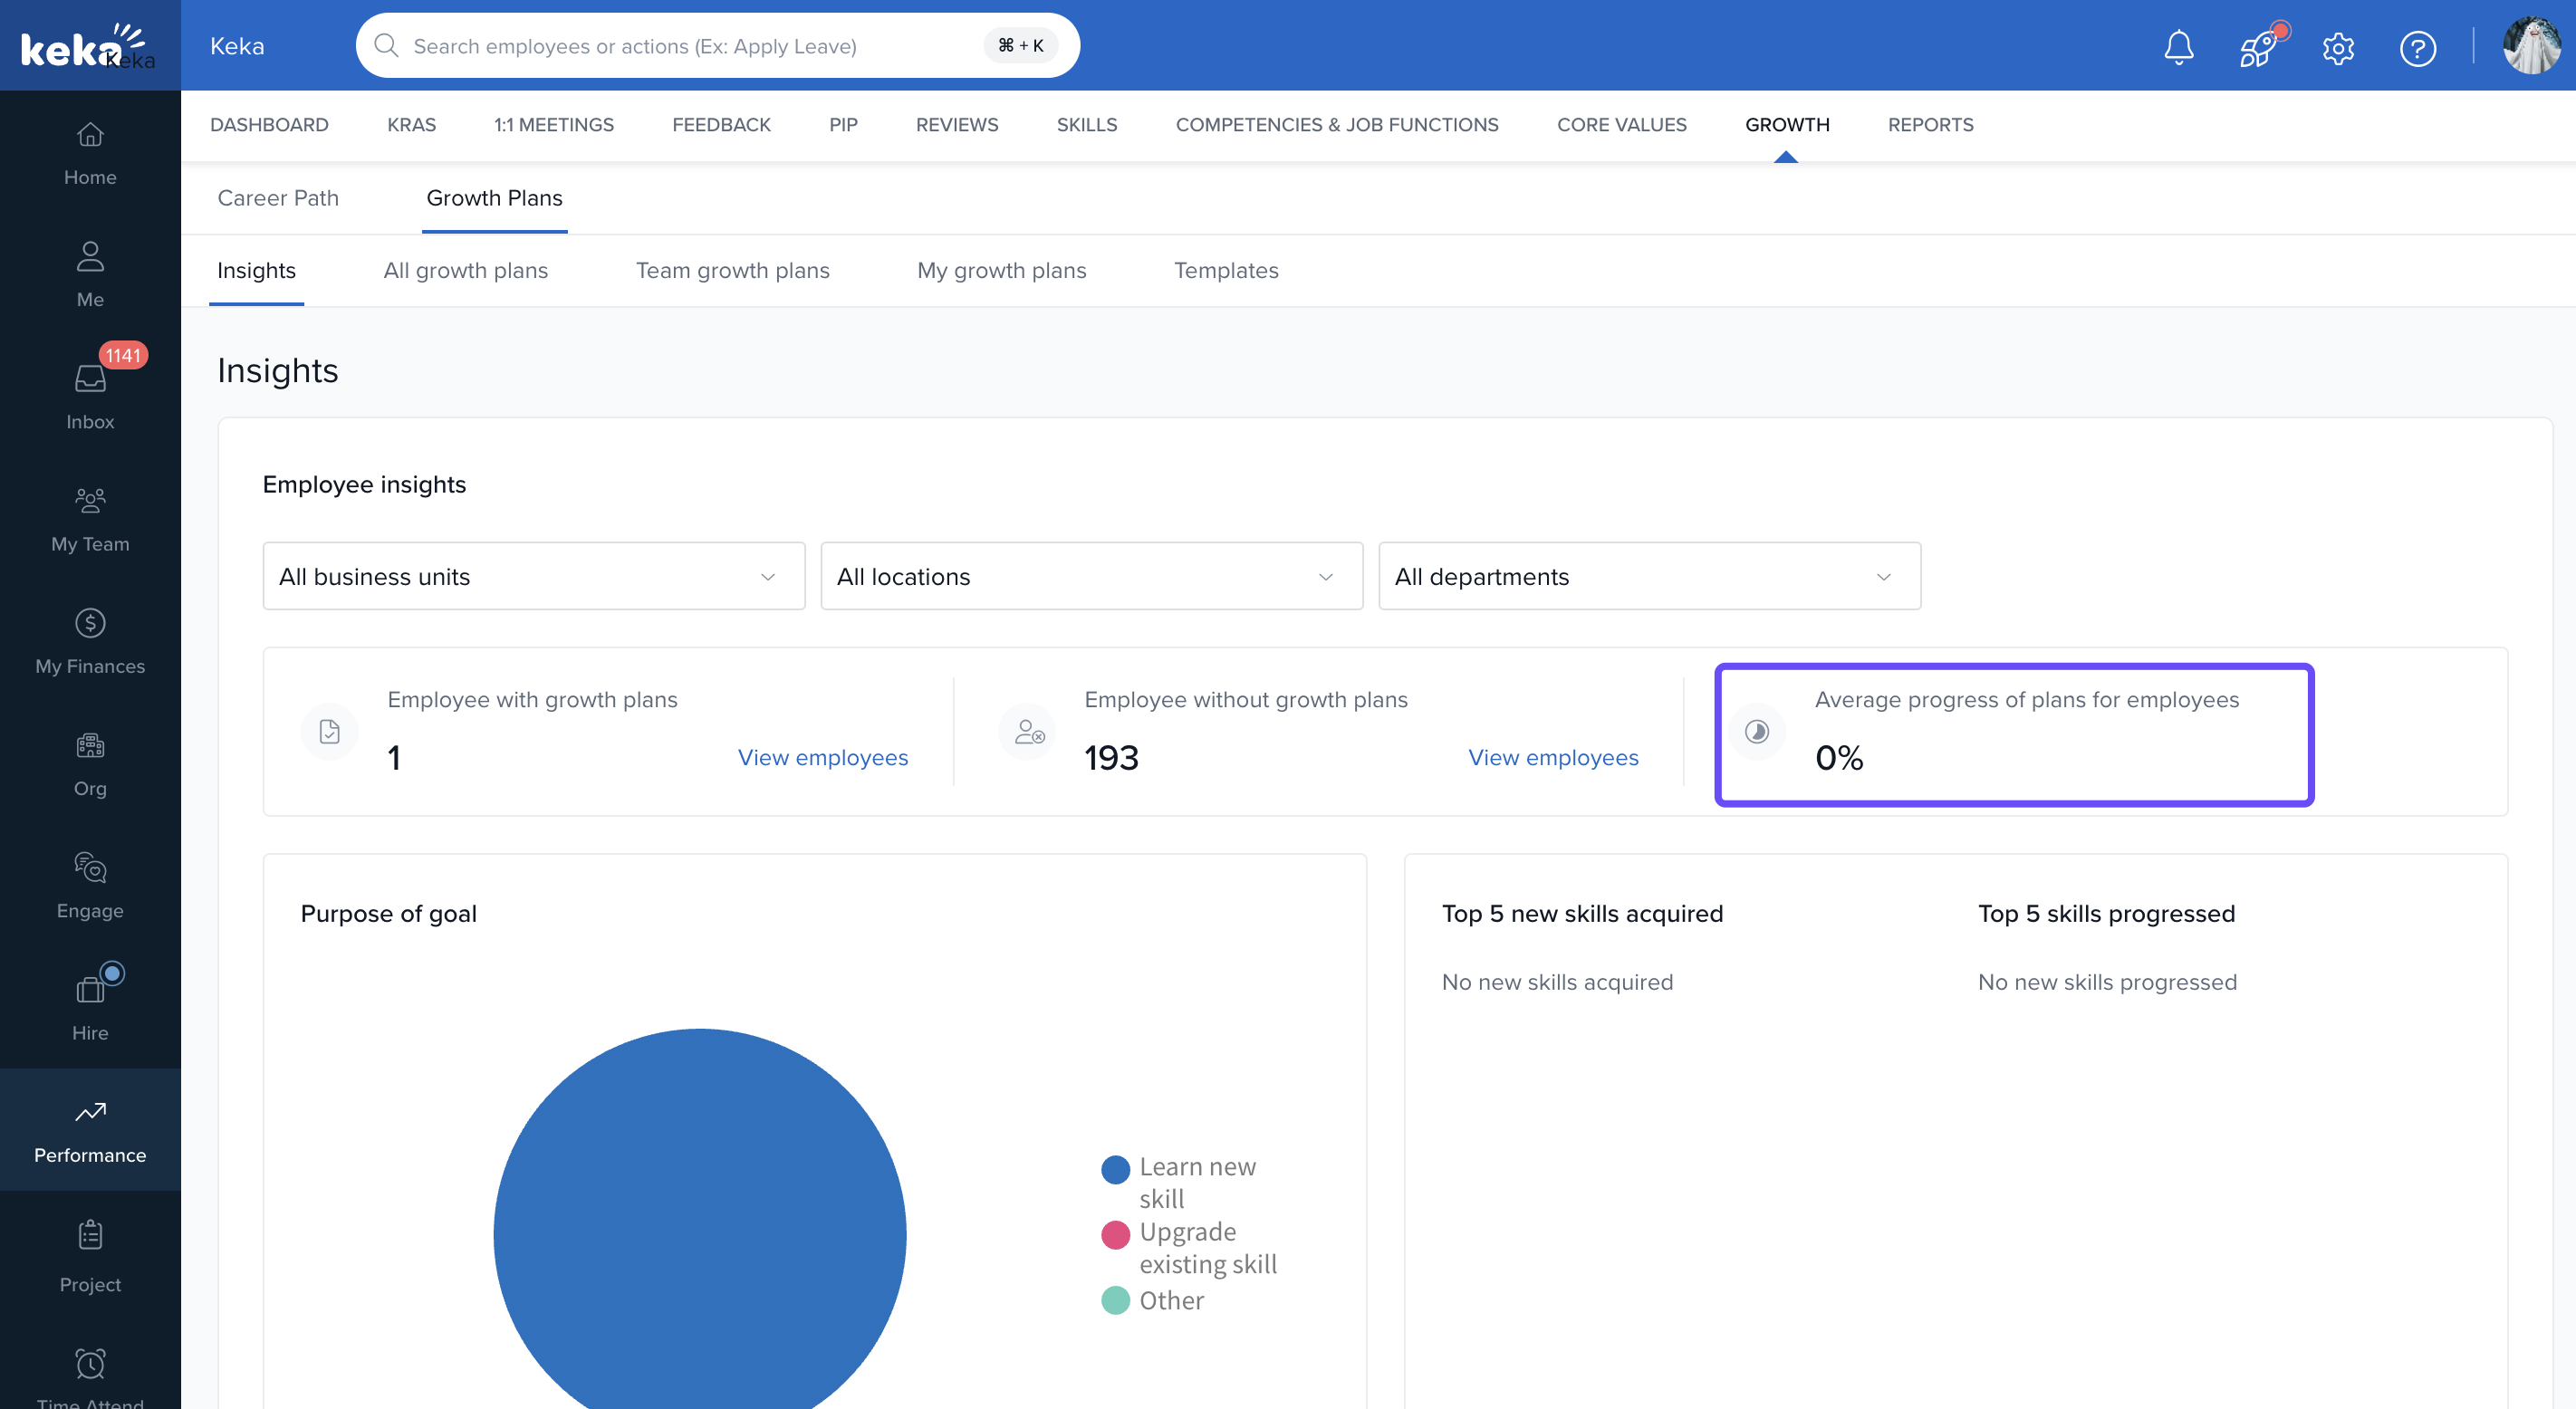Open the notifications bell icon
This screenshot has width=2576, height=1409.
2178,47
